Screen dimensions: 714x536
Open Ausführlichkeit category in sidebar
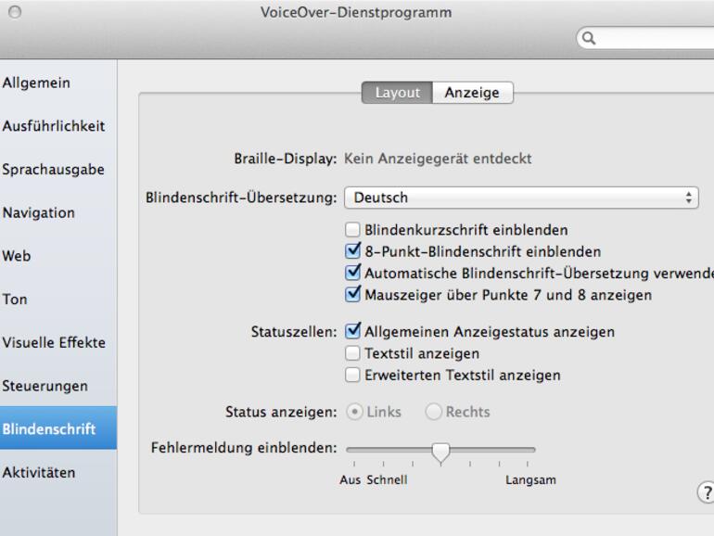coord(58,126)
